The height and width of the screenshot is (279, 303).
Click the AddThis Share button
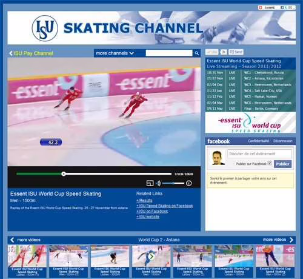click(x=267, y=7)
